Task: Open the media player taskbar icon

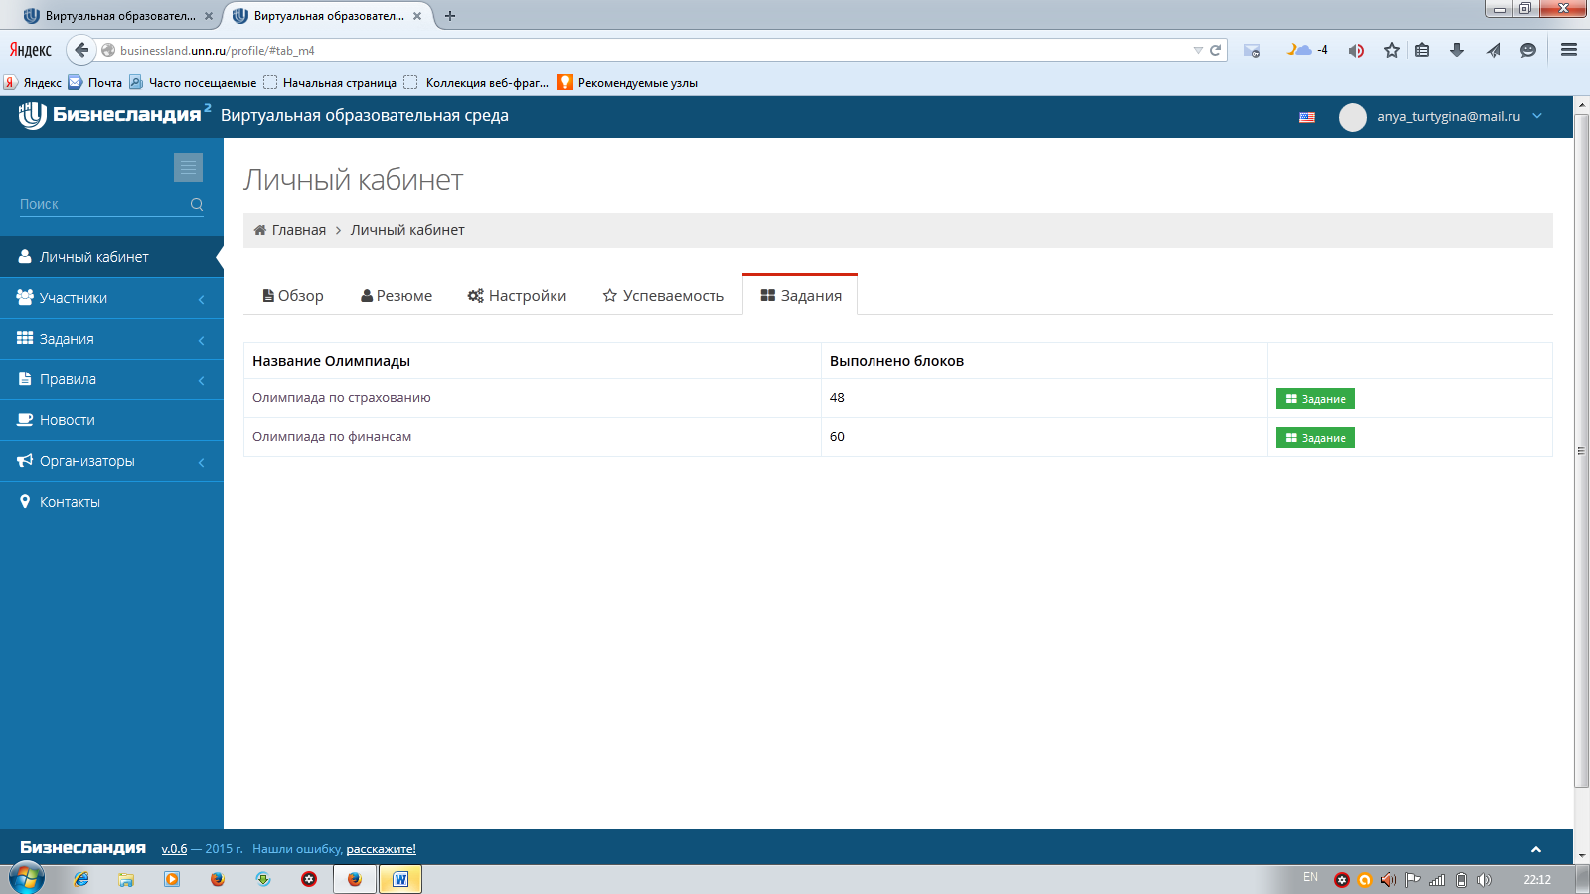Action: 172,879
